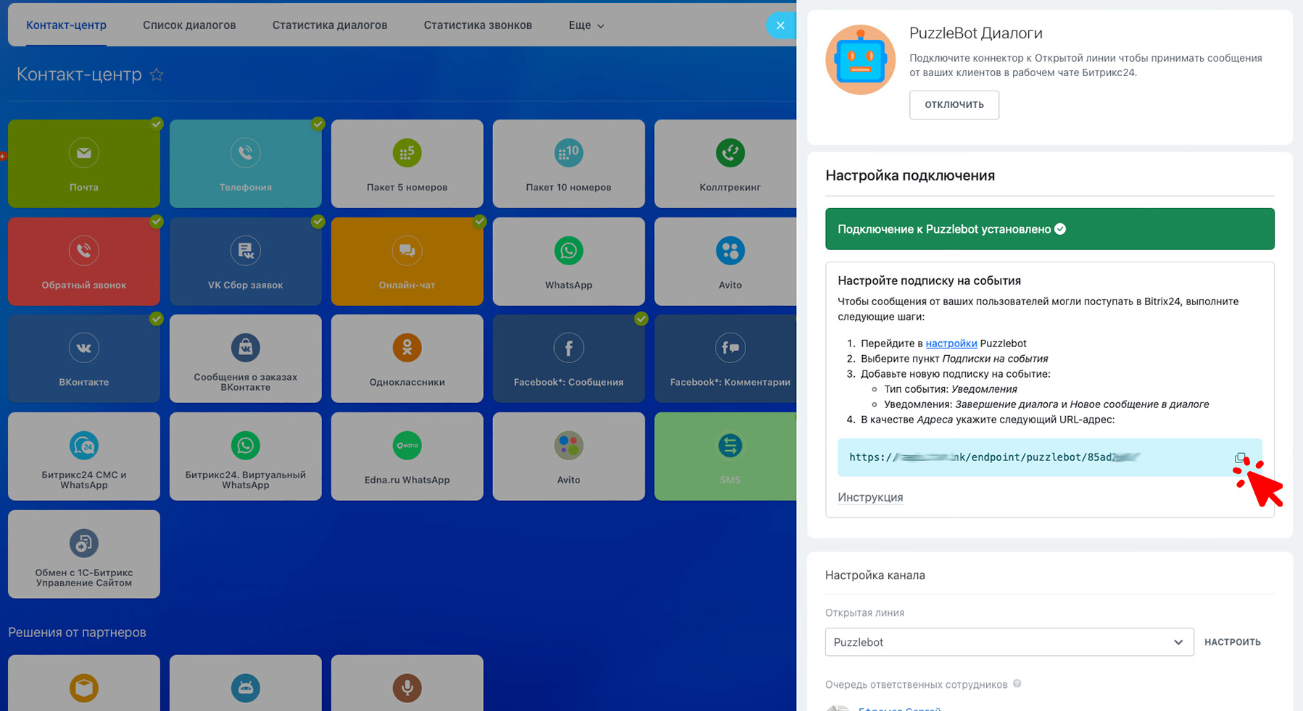1303x711 pixels.
Task: Click the PuzzleBot robot logo
Action: tap(861, 60)
